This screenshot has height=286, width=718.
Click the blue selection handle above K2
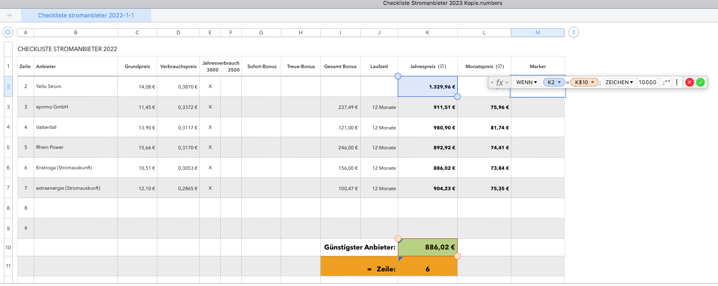pyautogui.click(x=398, y=76)
